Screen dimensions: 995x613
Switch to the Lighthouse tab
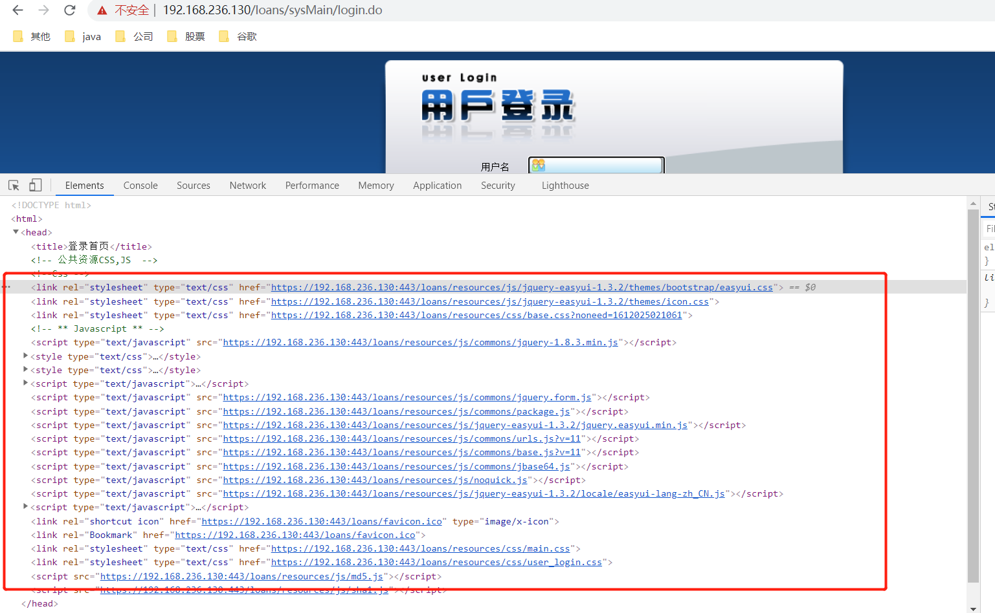pos(565,185)
